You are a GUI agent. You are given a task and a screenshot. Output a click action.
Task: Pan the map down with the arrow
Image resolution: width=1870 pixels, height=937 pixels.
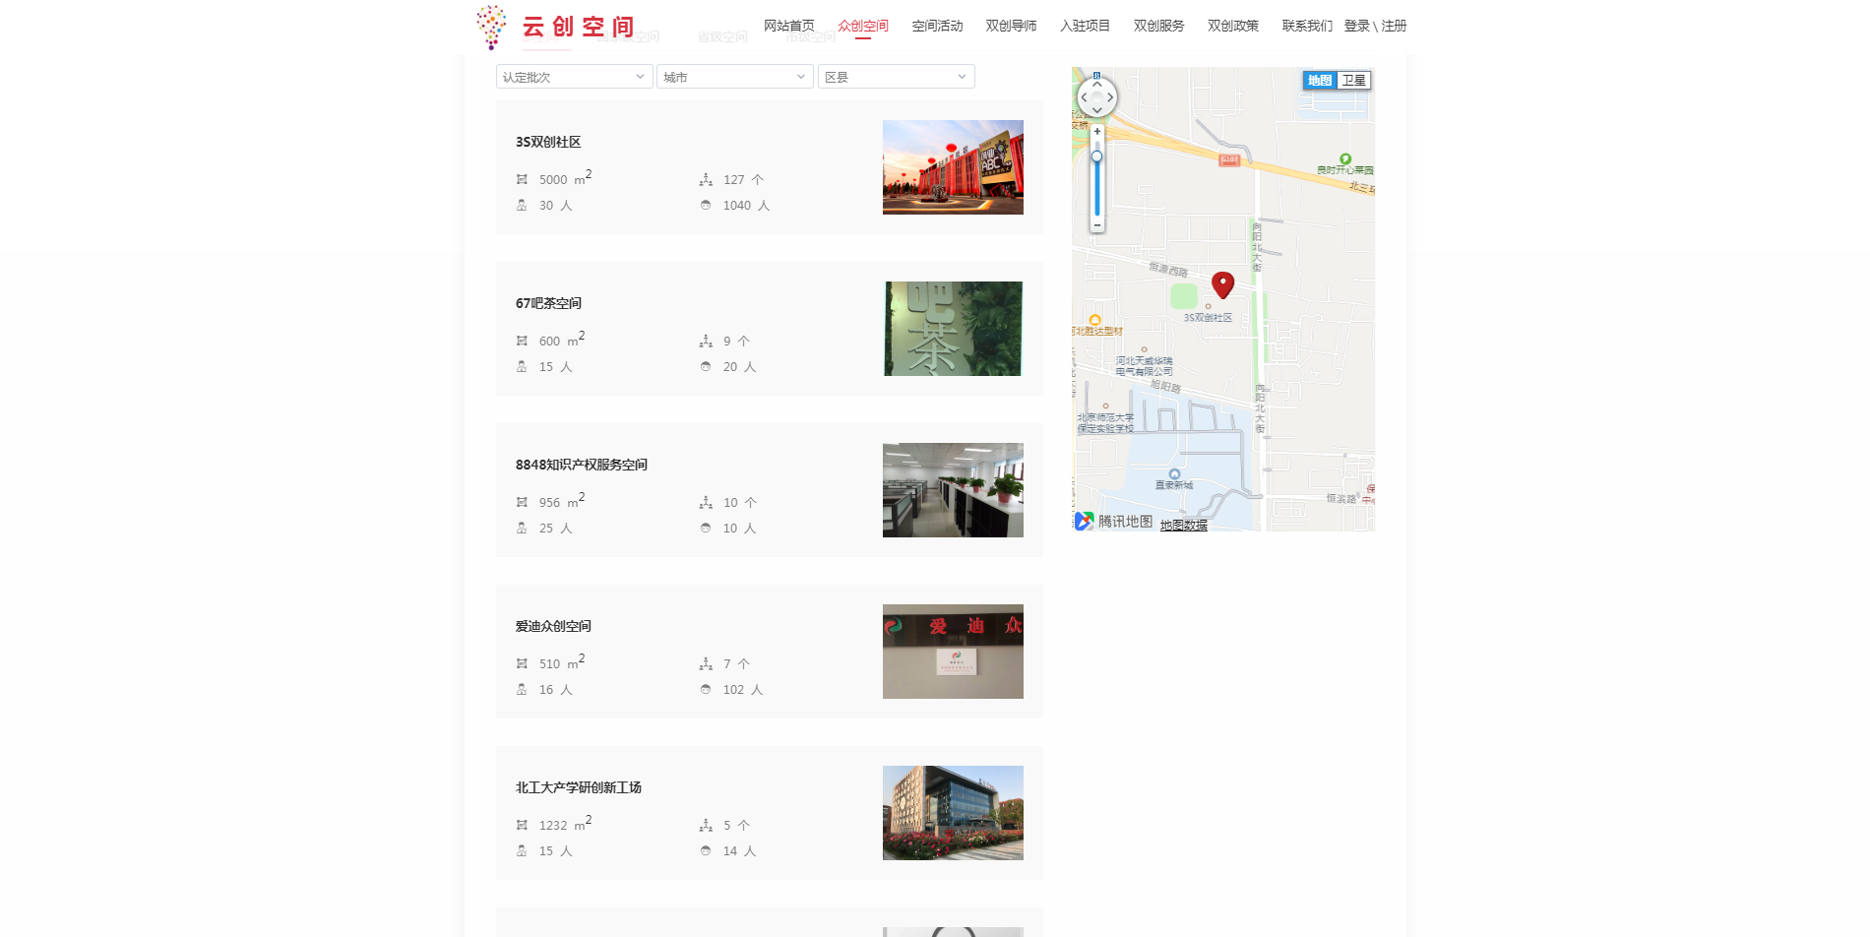(1096, 110)
